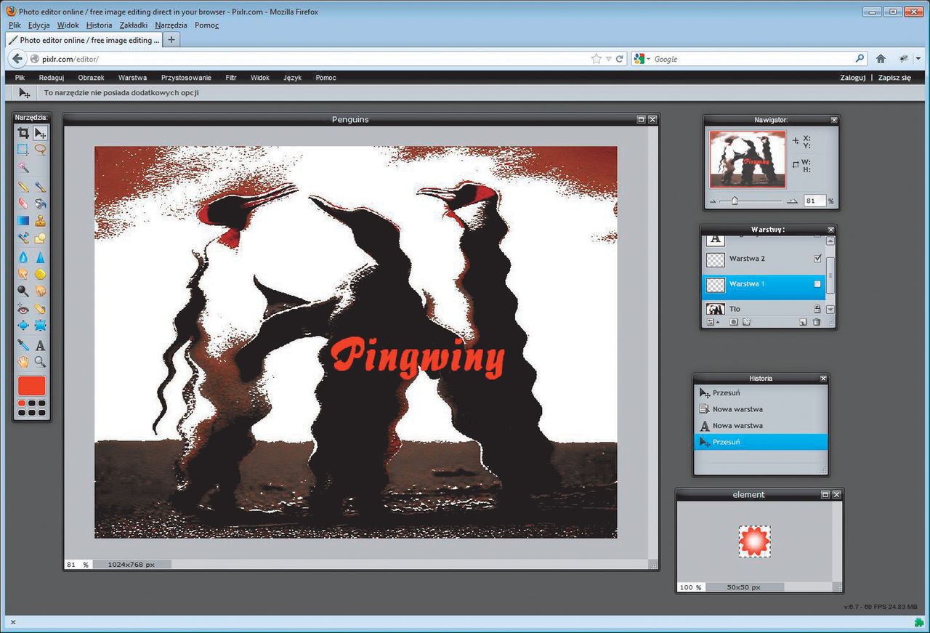Hide Warstwa 2 via its checkbox
Viewport: 930px width, 633px height.
click(817, 258)
